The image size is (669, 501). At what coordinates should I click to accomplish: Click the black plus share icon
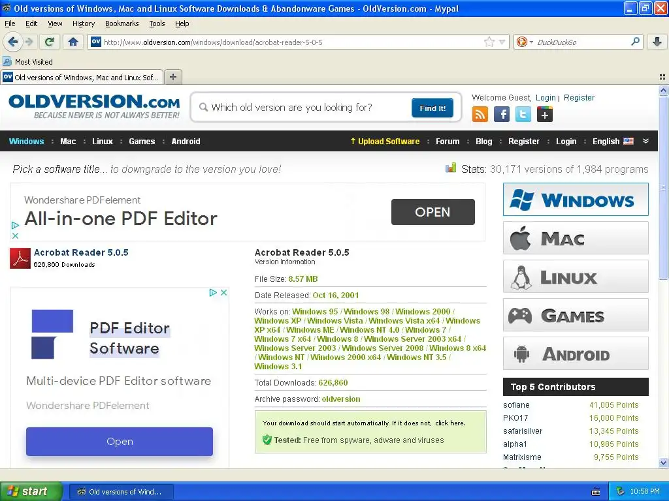545,114
